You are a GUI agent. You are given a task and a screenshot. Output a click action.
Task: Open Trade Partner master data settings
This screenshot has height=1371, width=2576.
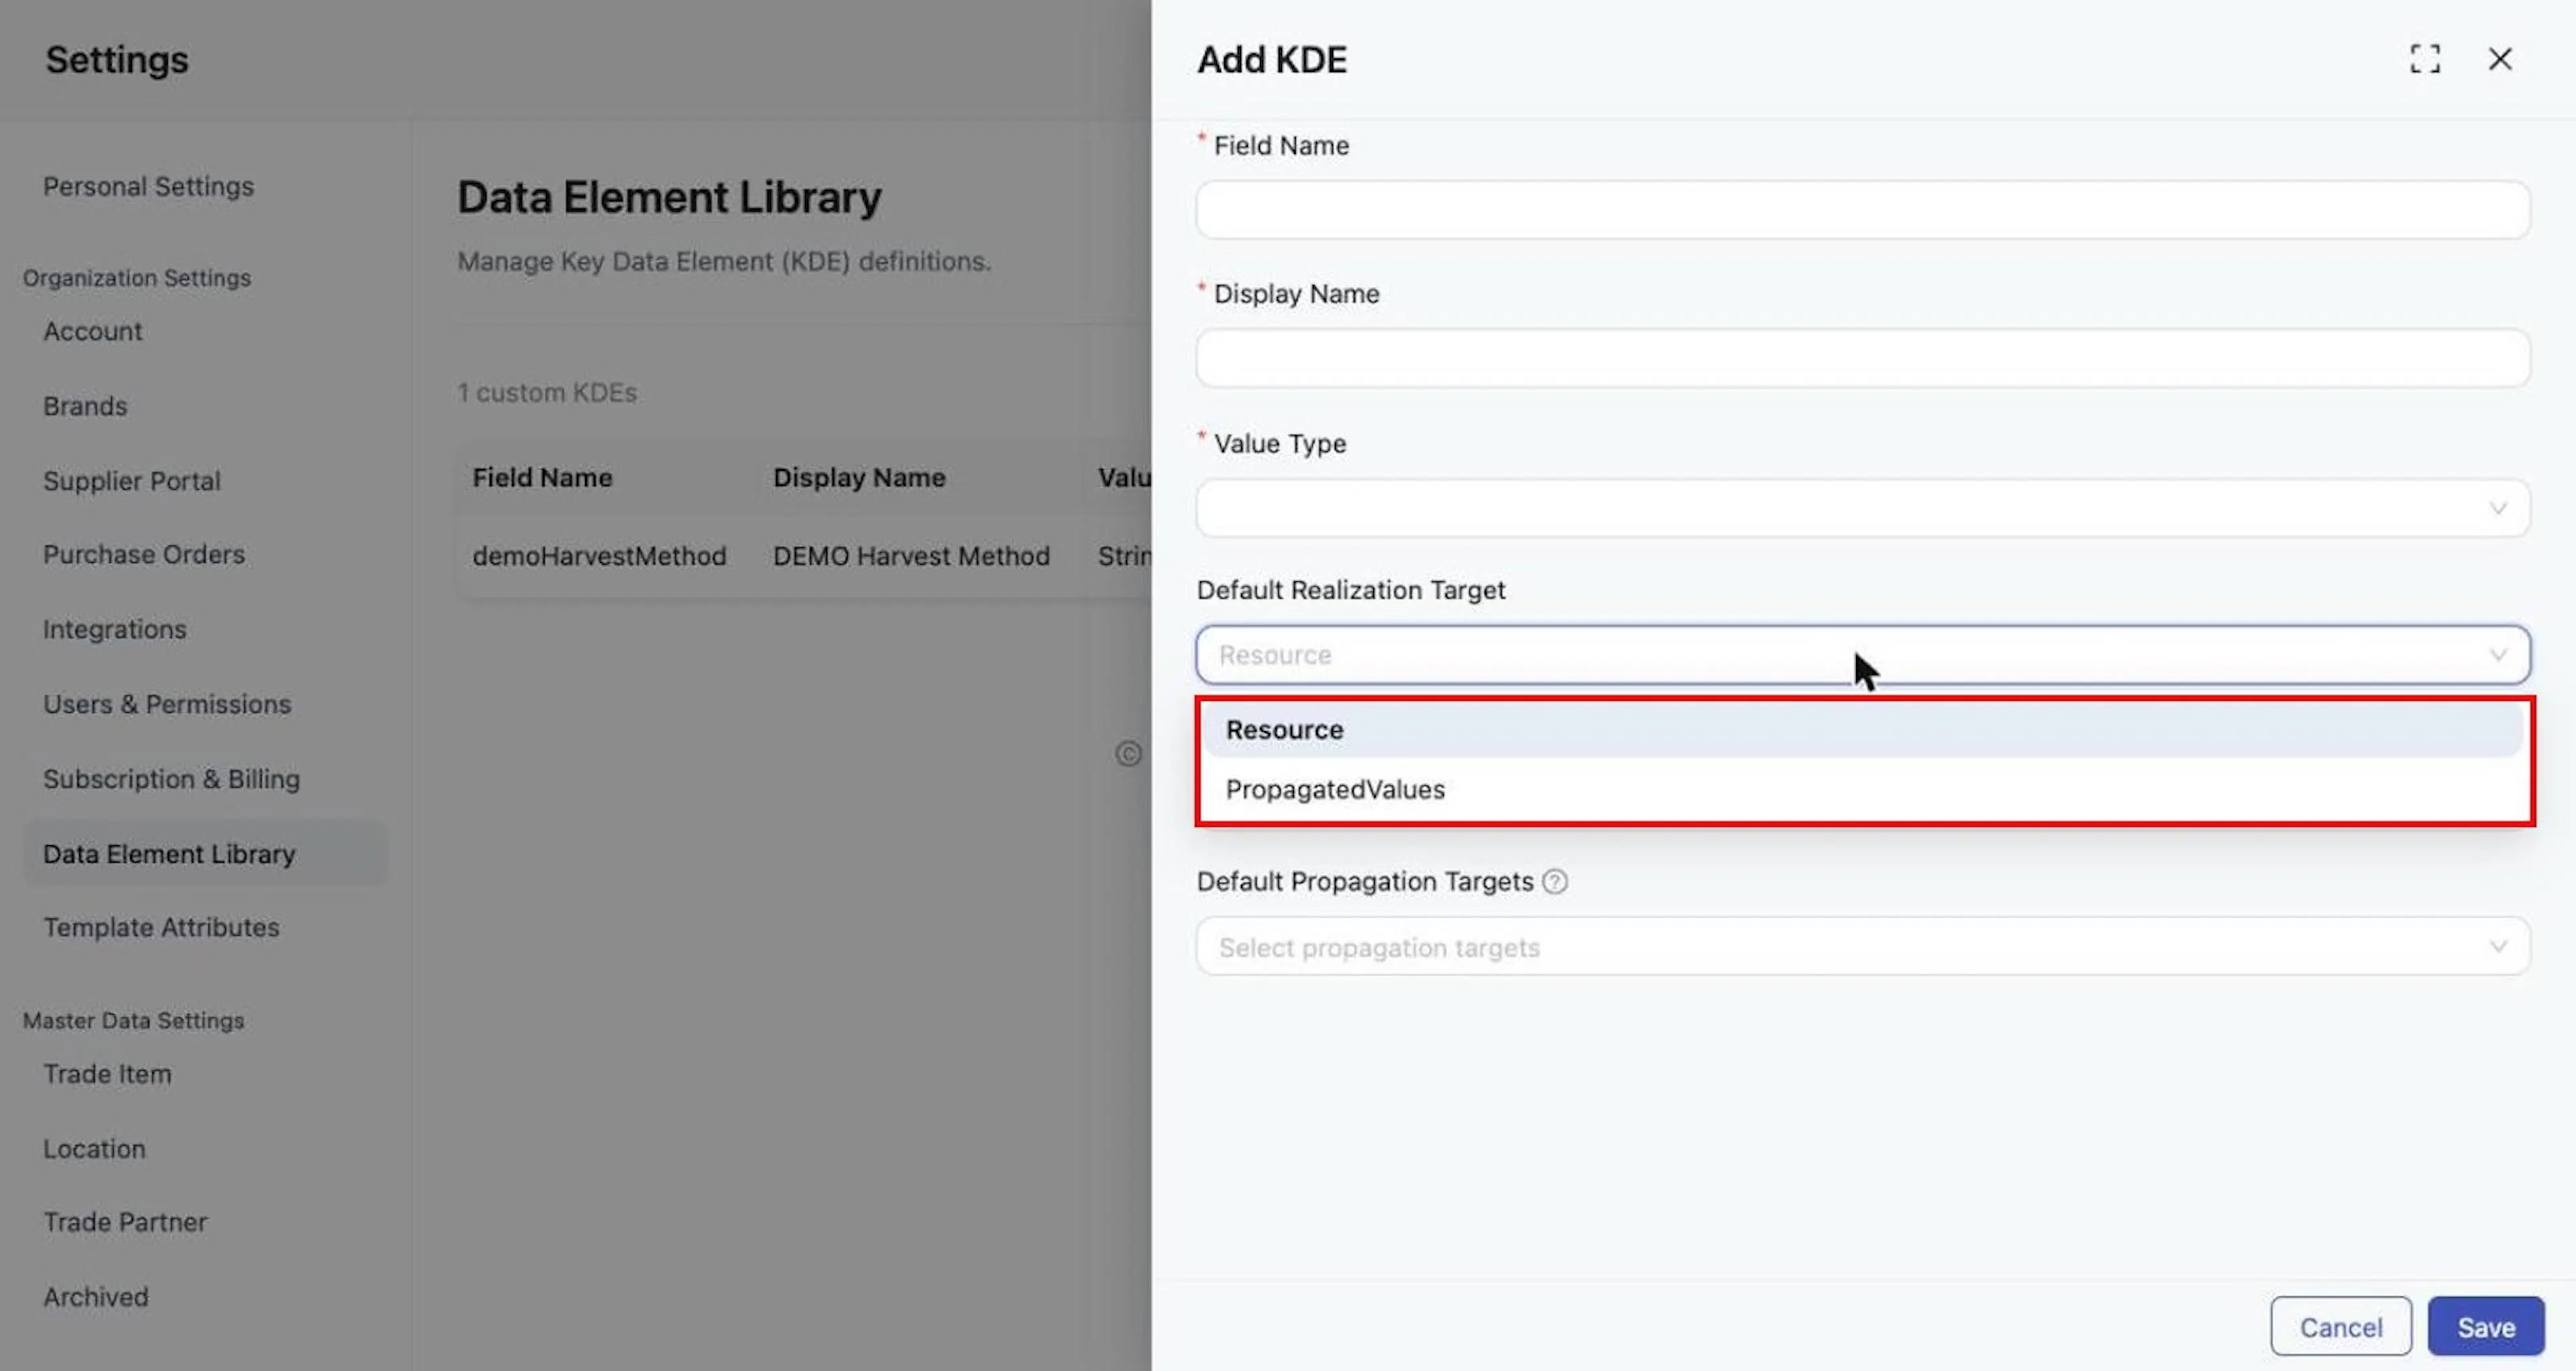tap(125, 1222)
